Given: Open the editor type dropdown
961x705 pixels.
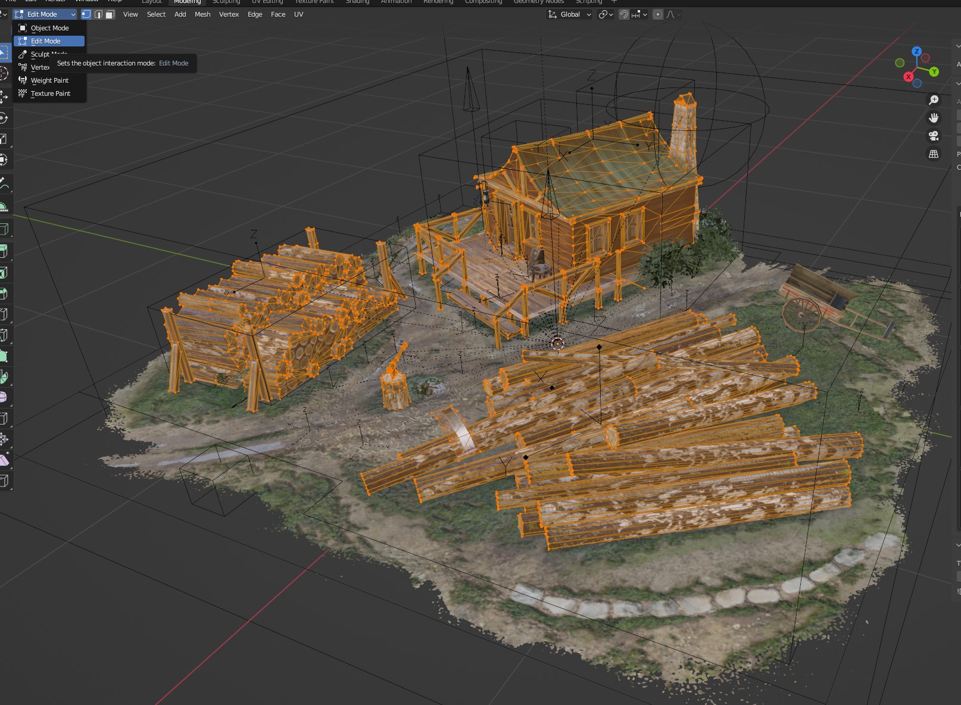Looking at the screenshot, I should tap(4, 14).
